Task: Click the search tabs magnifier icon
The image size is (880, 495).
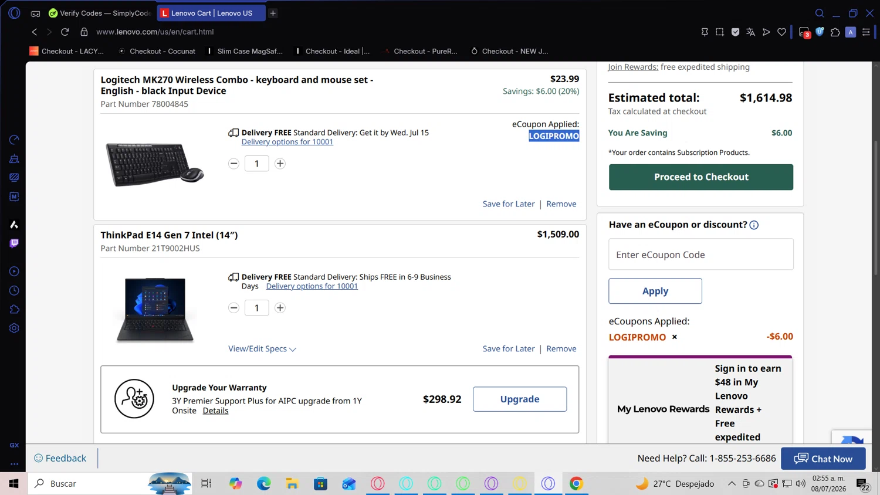Action: click(820, 13)
